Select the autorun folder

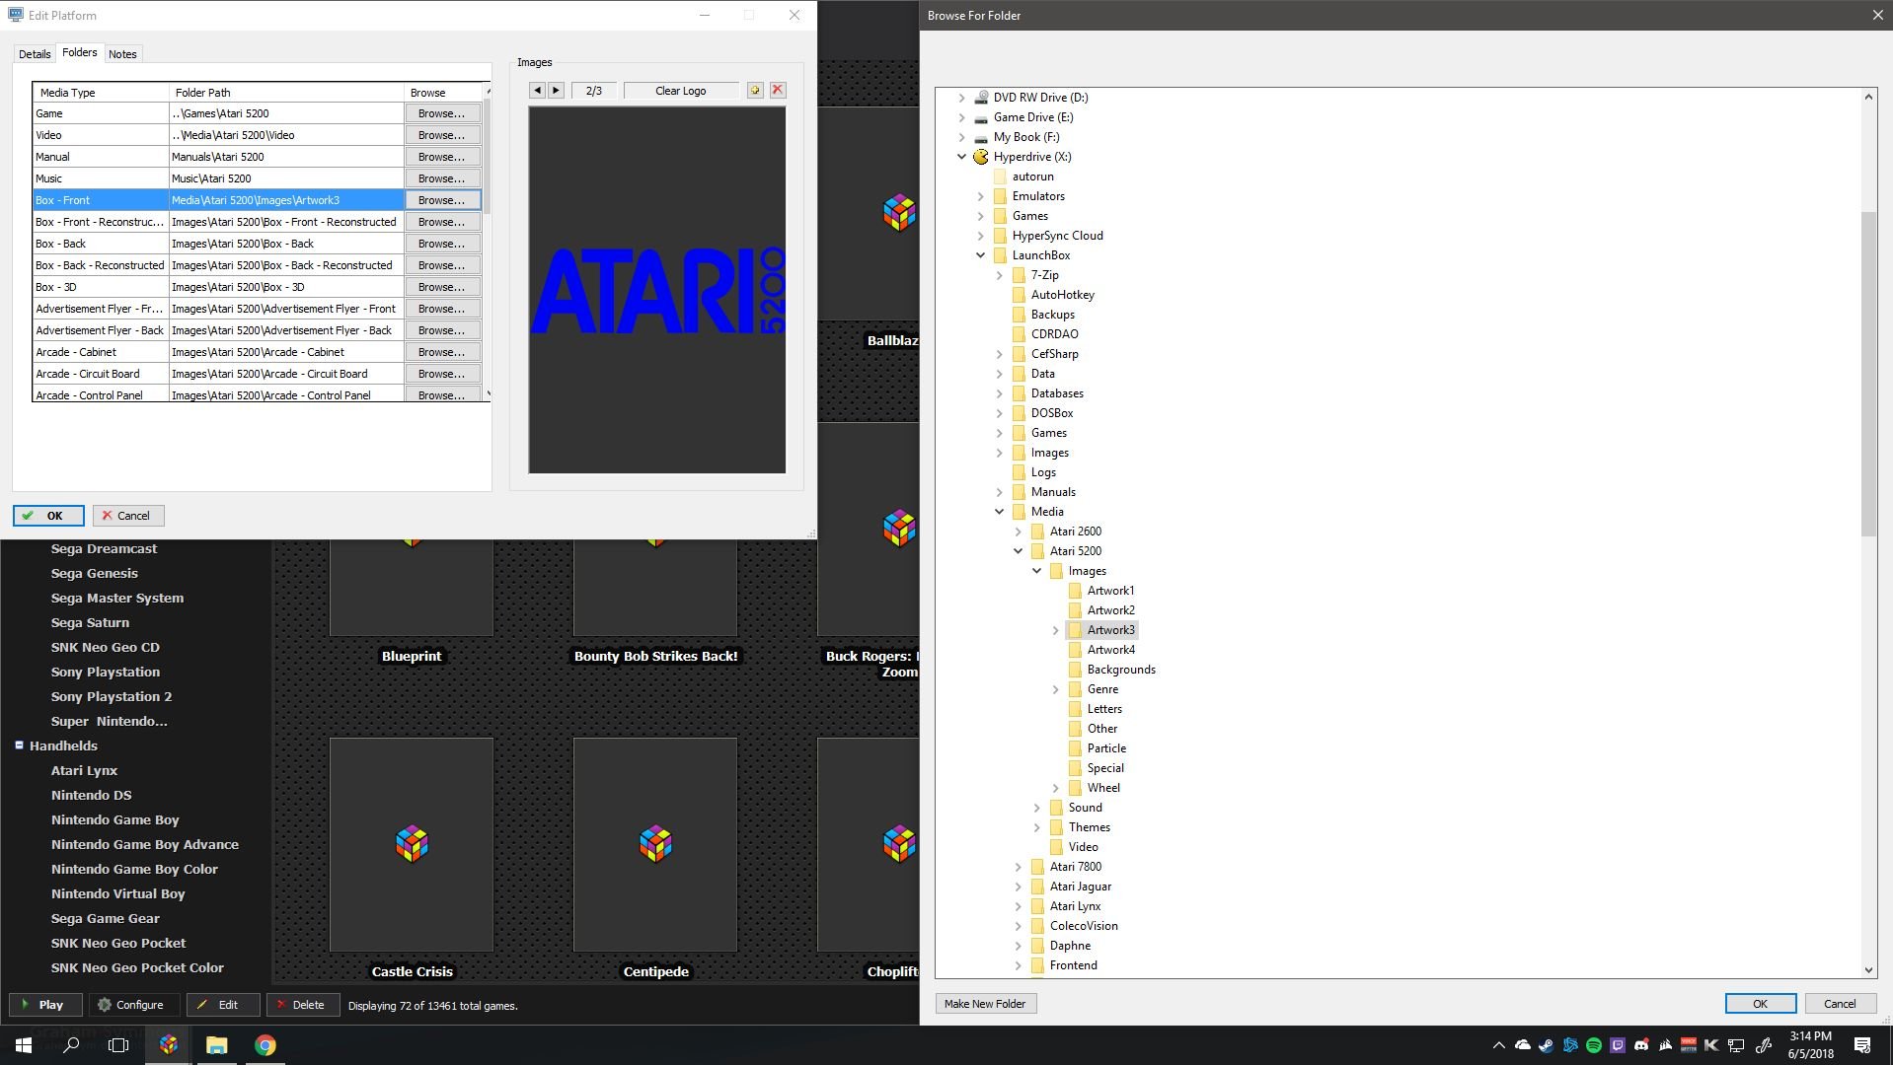[x=1032, y=177]
